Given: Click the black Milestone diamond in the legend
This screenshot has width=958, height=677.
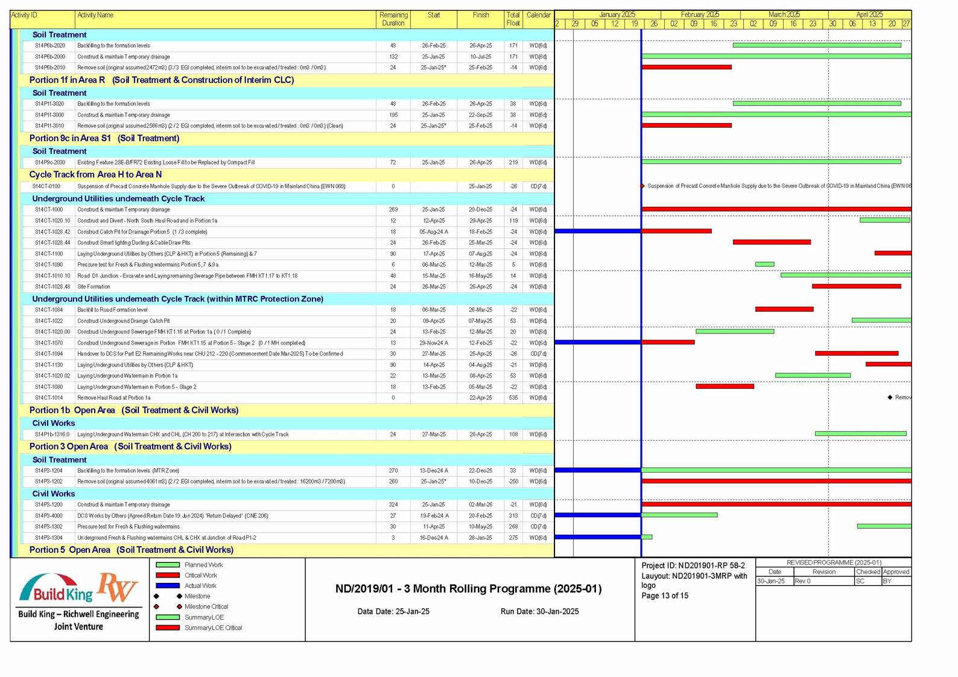Looking at the screenshot, I should tap(179, 596).
